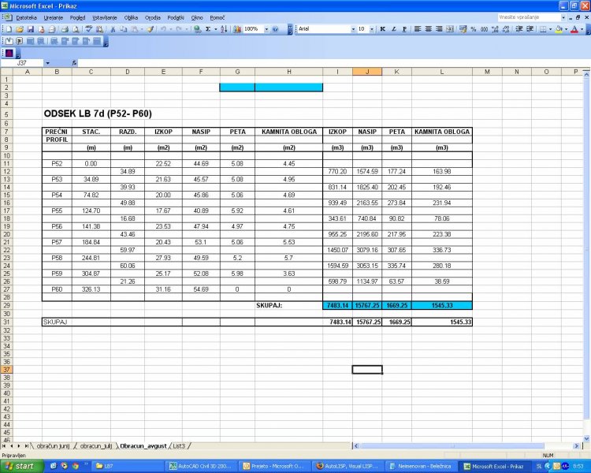Cut selection with the scissors icon
The height and width of the screenshot is (473, 591).
113,29
